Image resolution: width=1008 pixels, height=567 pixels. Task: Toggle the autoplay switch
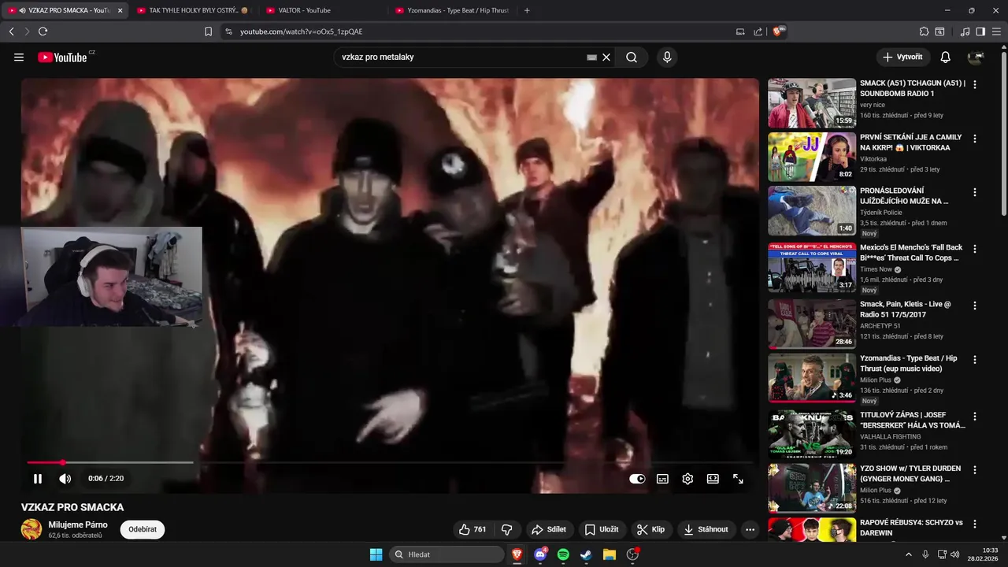pyautogui.click(x=637, y=478)
